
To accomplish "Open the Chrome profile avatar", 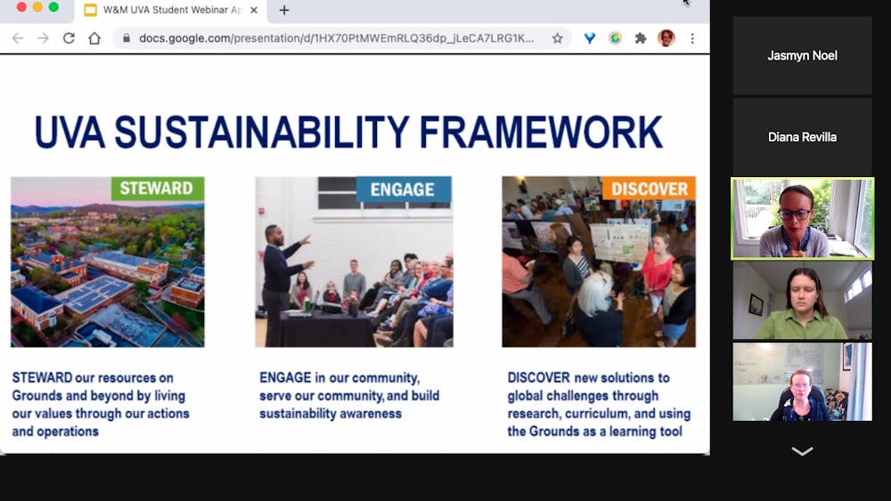I will point(666,38).
